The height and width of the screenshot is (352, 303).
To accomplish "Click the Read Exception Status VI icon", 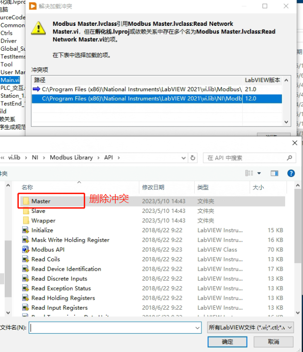I will pos(25,288).
